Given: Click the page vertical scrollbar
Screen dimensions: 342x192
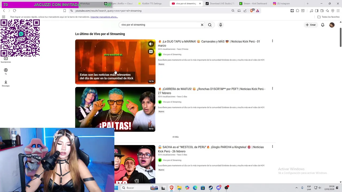Looking at the screenshot, I should pyautogui.click(x=340, y=37).
